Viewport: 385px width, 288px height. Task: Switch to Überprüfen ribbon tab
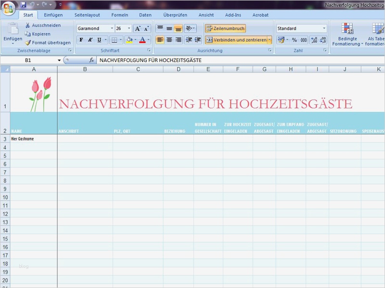175,15
